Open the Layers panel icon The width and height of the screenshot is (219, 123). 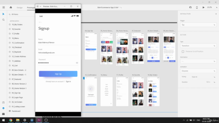[3, 108]
